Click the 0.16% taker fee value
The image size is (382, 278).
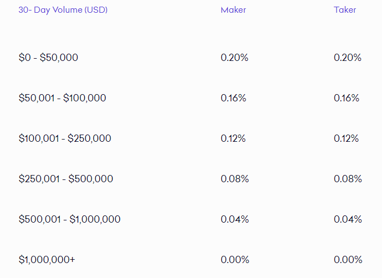(347, 98)
